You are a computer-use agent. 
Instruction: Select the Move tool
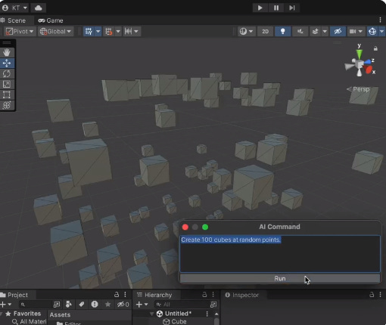point(7,63)
